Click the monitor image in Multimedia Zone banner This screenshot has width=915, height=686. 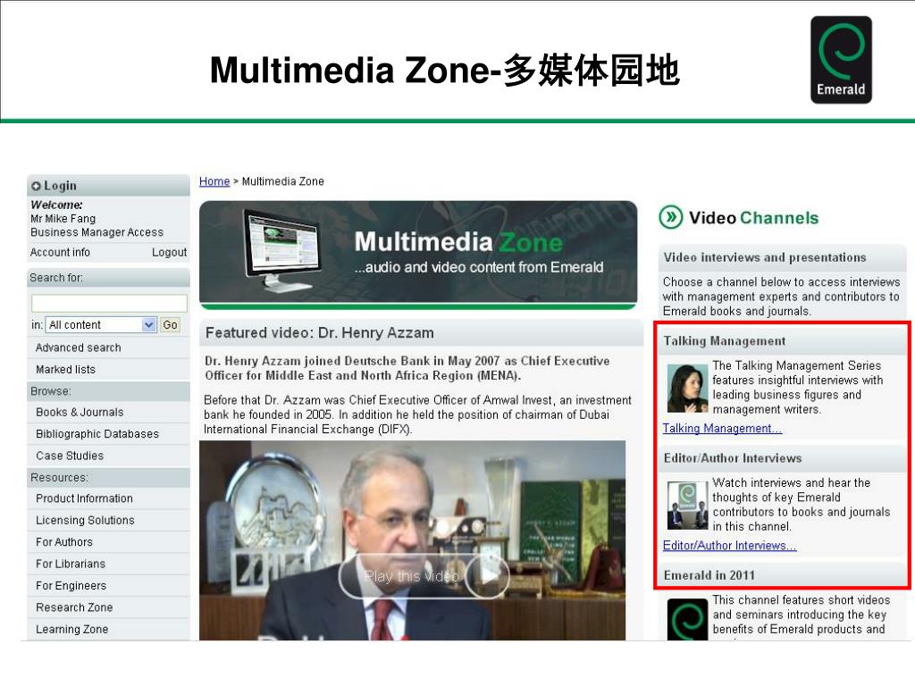[x=282, y=250]
